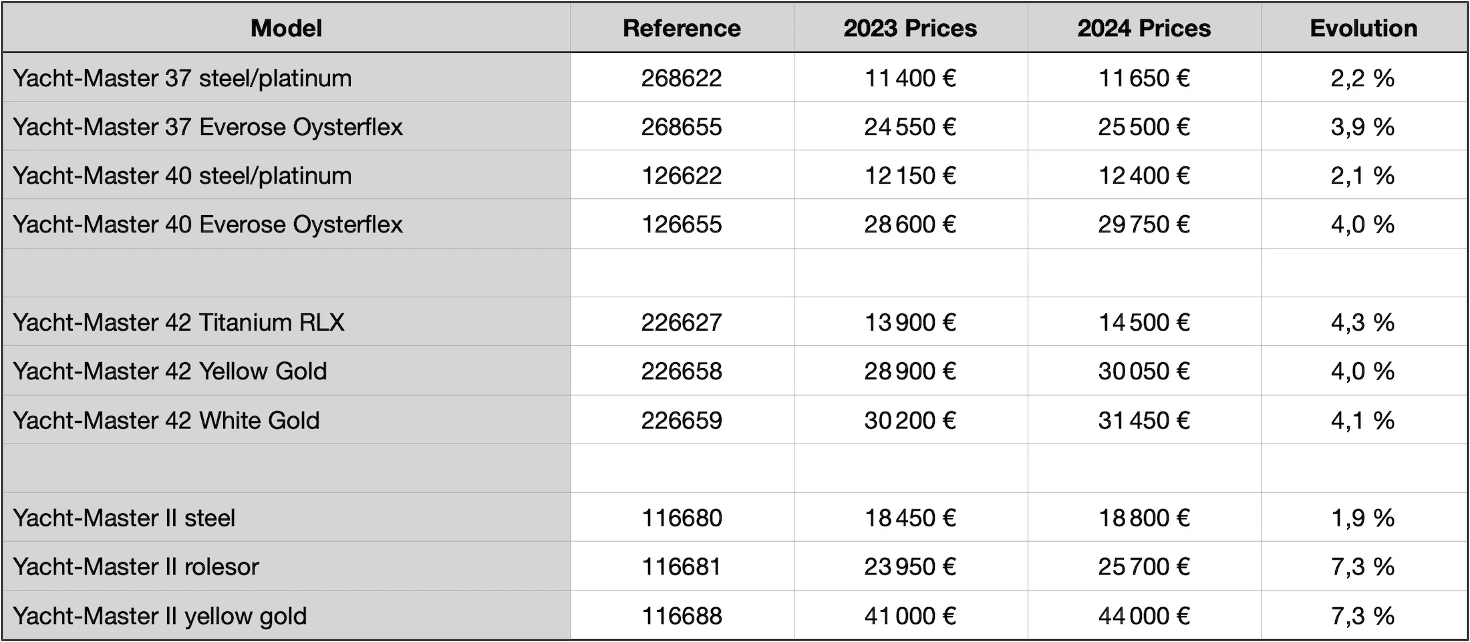
Task: Select the 14 500 € price cell
Action: tap(1144, 323)
